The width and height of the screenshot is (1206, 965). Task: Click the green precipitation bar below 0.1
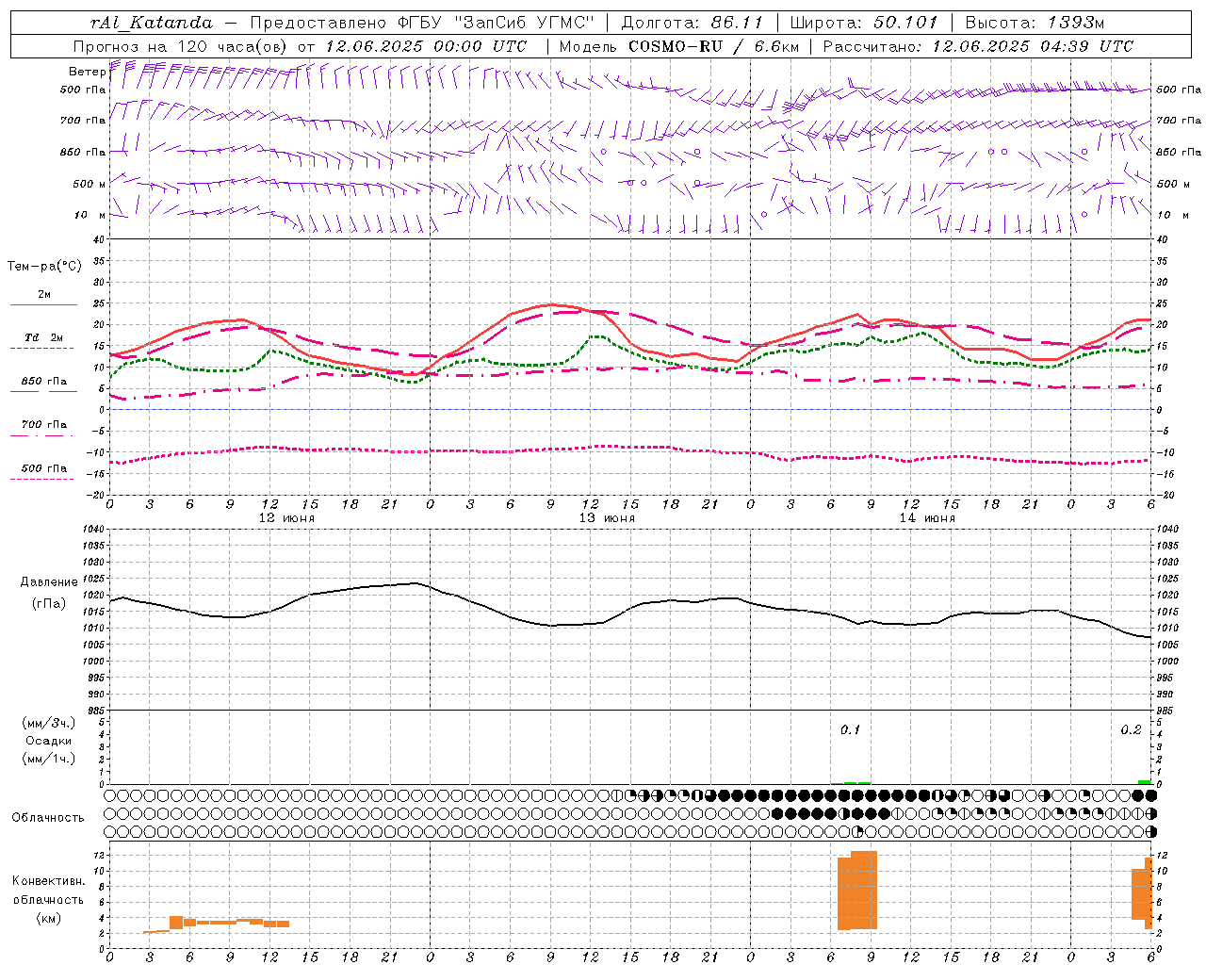(x=852, y=783)
